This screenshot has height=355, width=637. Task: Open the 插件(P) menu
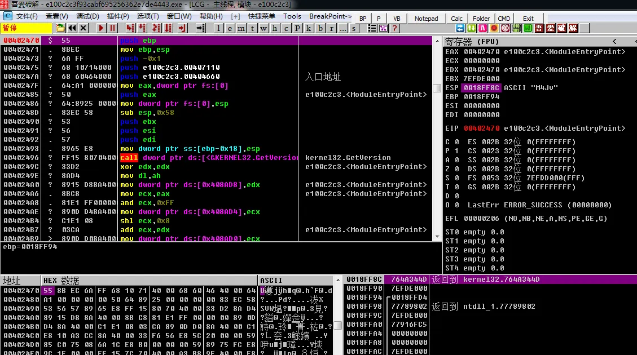118,16
